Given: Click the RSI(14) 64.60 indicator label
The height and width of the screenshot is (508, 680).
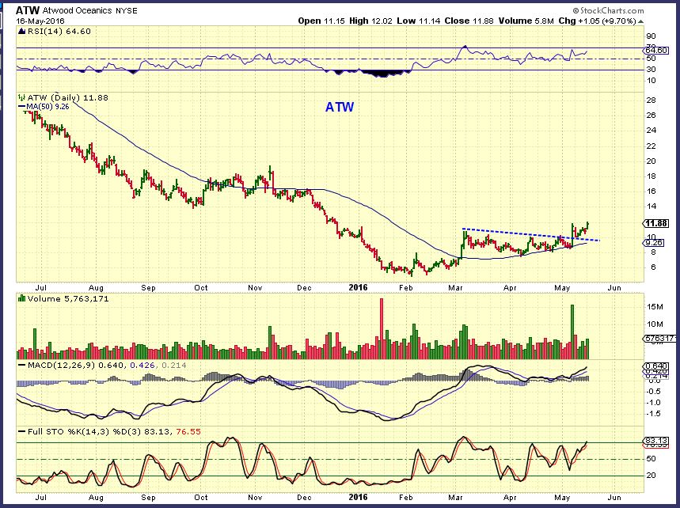Looking at the screenshot, I should point(59,31).
